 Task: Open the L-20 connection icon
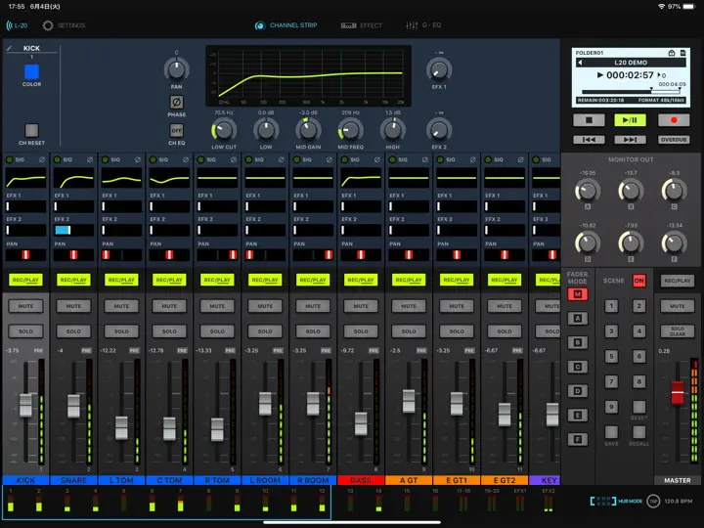(x=17, y=25)
